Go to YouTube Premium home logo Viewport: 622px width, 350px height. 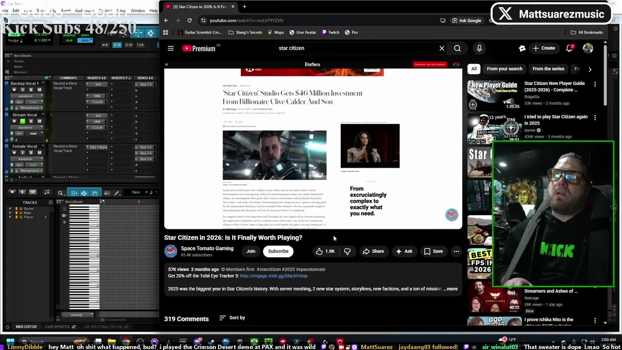coord(199,48)
